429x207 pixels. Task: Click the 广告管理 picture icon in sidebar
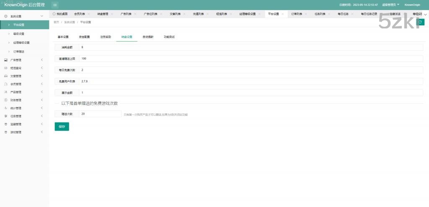point(6,60)
